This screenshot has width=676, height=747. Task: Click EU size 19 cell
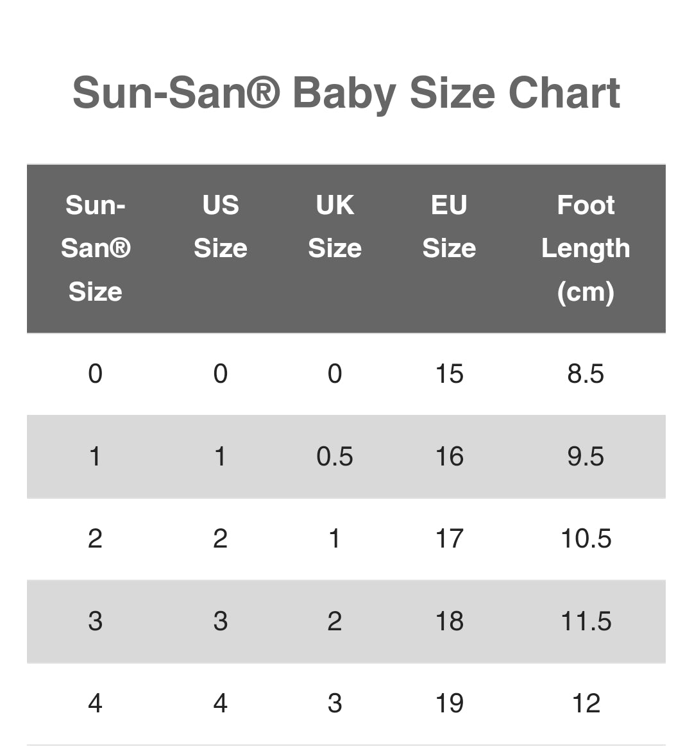coord(449,703)
